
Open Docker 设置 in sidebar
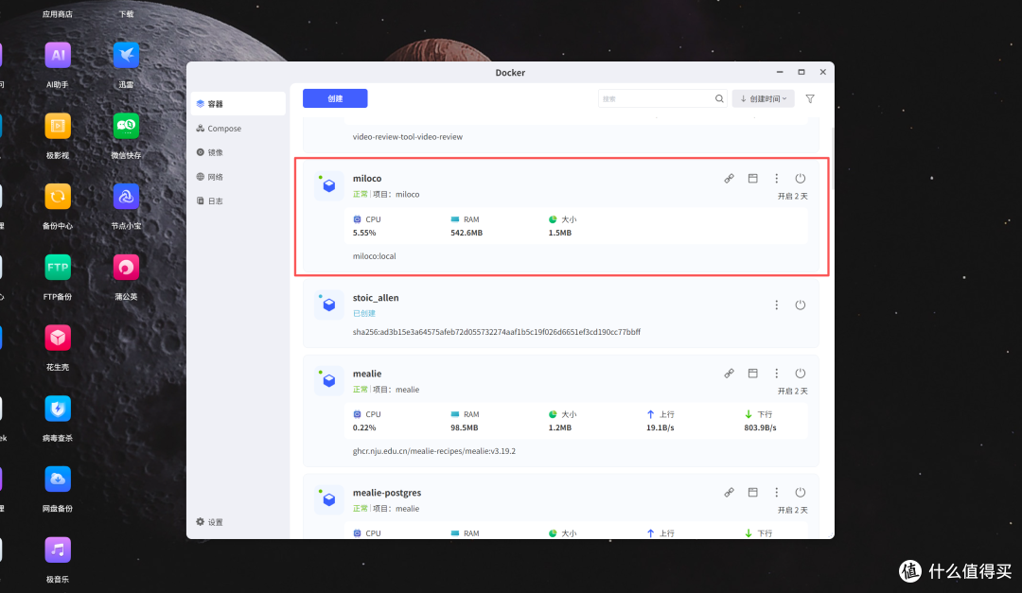point(210,522)
